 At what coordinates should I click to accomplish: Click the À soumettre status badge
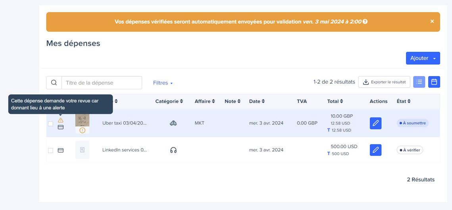click(412, 123)
